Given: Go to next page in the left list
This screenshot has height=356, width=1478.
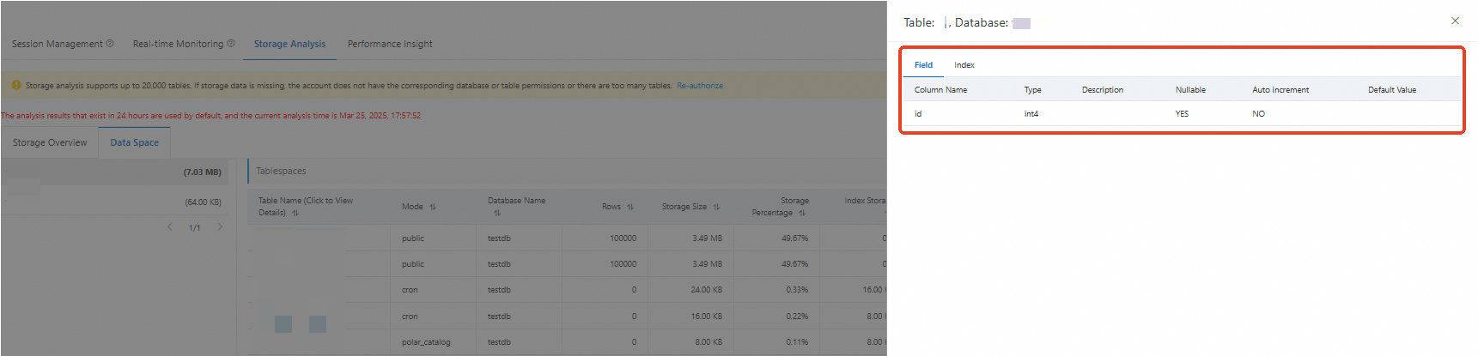Looking at the screenshot, I should click(x=220, y=227).
